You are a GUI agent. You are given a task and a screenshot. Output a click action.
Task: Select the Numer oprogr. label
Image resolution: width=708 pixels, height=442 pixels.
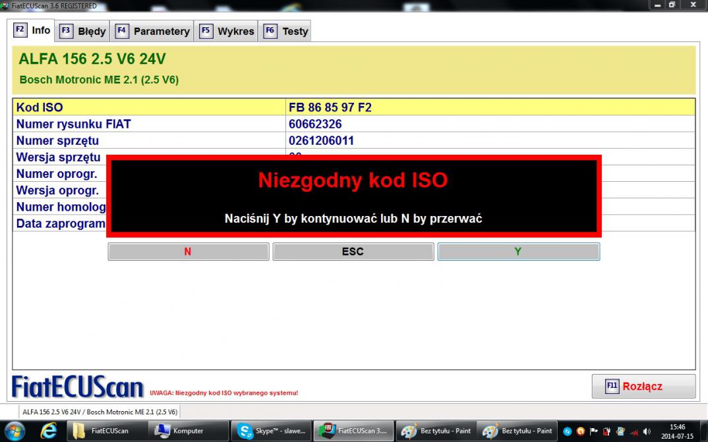(57, 174)
